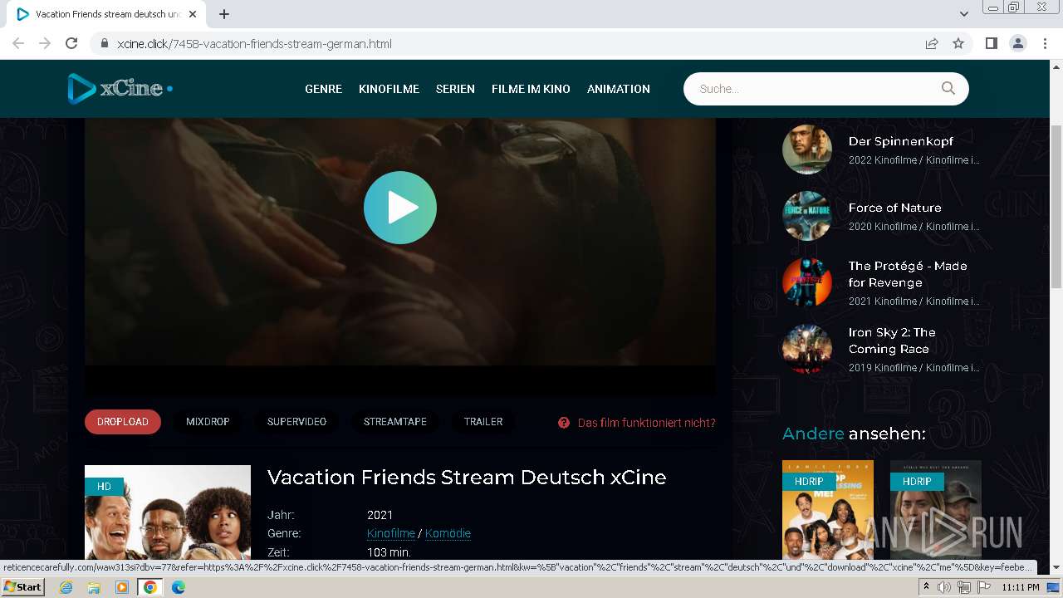Report 'Das film funktioniert nicht?'
1063x598 pixels.
(646, 423)
